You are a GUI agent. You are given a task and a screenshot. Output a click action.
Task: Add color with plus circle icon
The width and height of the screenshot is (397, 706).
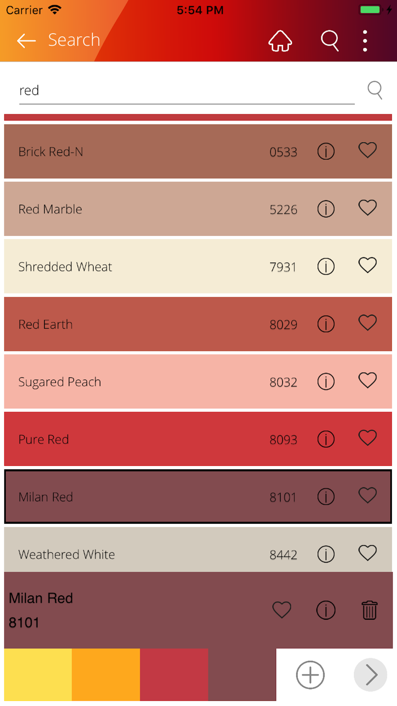(x=310, y=675)
